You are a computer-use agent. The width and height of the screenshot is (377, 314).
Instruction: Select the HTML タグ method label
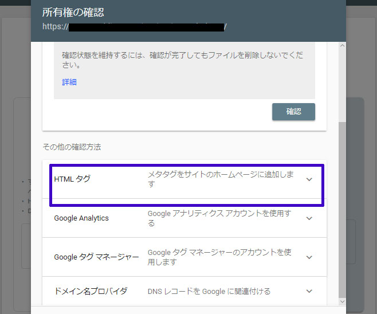[72, 179]
